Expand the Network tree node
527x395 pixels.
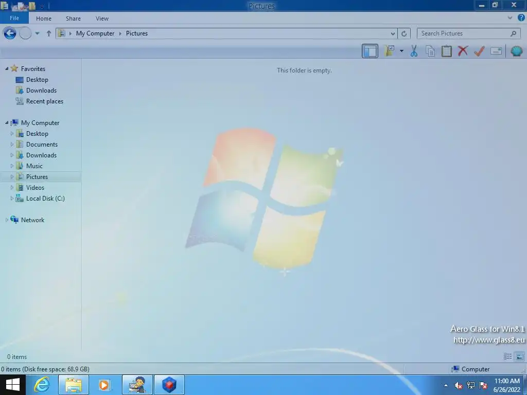6,220
